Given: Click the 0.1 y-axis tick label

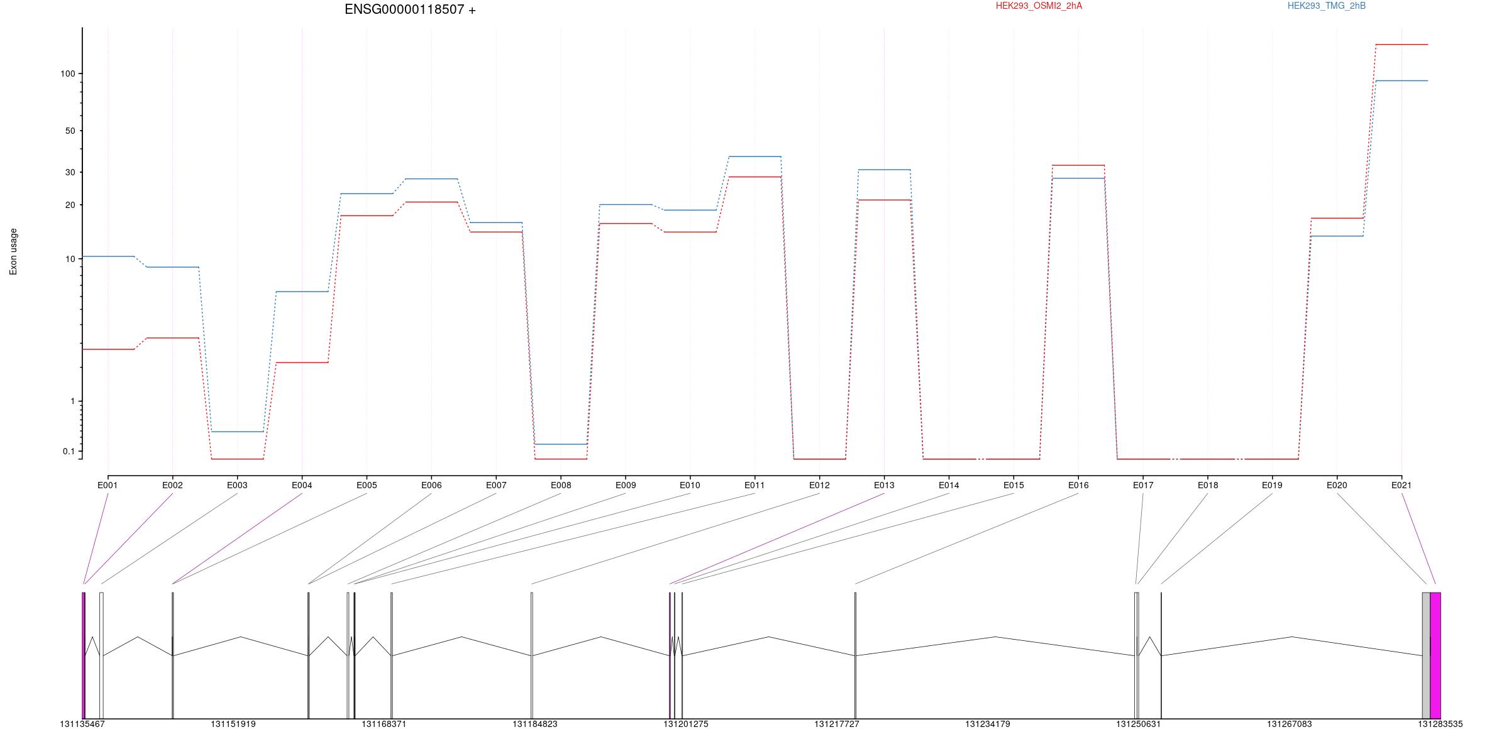Looking at the screenshot, I should coord(69,451).
